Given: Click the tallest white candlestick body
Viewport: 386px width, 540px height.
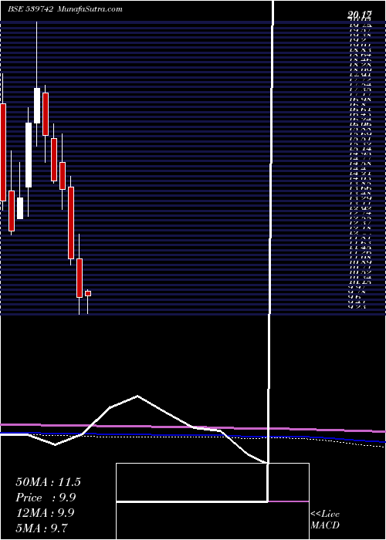Looking at the screenshot, I should 29,155.
